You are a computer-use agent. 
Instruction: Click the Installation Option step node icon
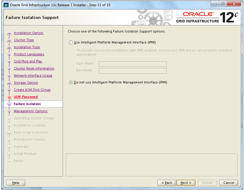(9, 33)
